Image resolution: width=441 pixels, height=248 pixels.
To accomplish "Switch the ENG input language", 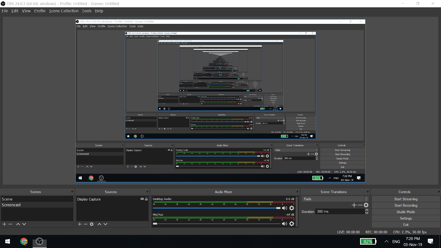I will pyautogui.click(x=396, y=241).
